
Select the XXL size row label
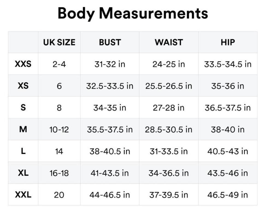click(23, 195)
